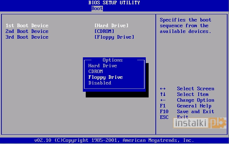The height and width of the screenshot is (144, 229).
Task: Choose Floppy Drive in the Options popup
Action: (x=105, y=77)
